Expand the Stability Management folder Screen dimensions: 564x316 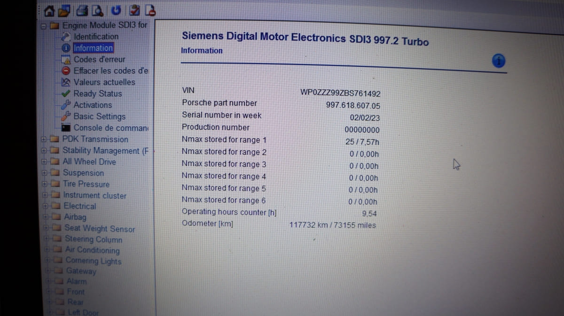point(44,151)
